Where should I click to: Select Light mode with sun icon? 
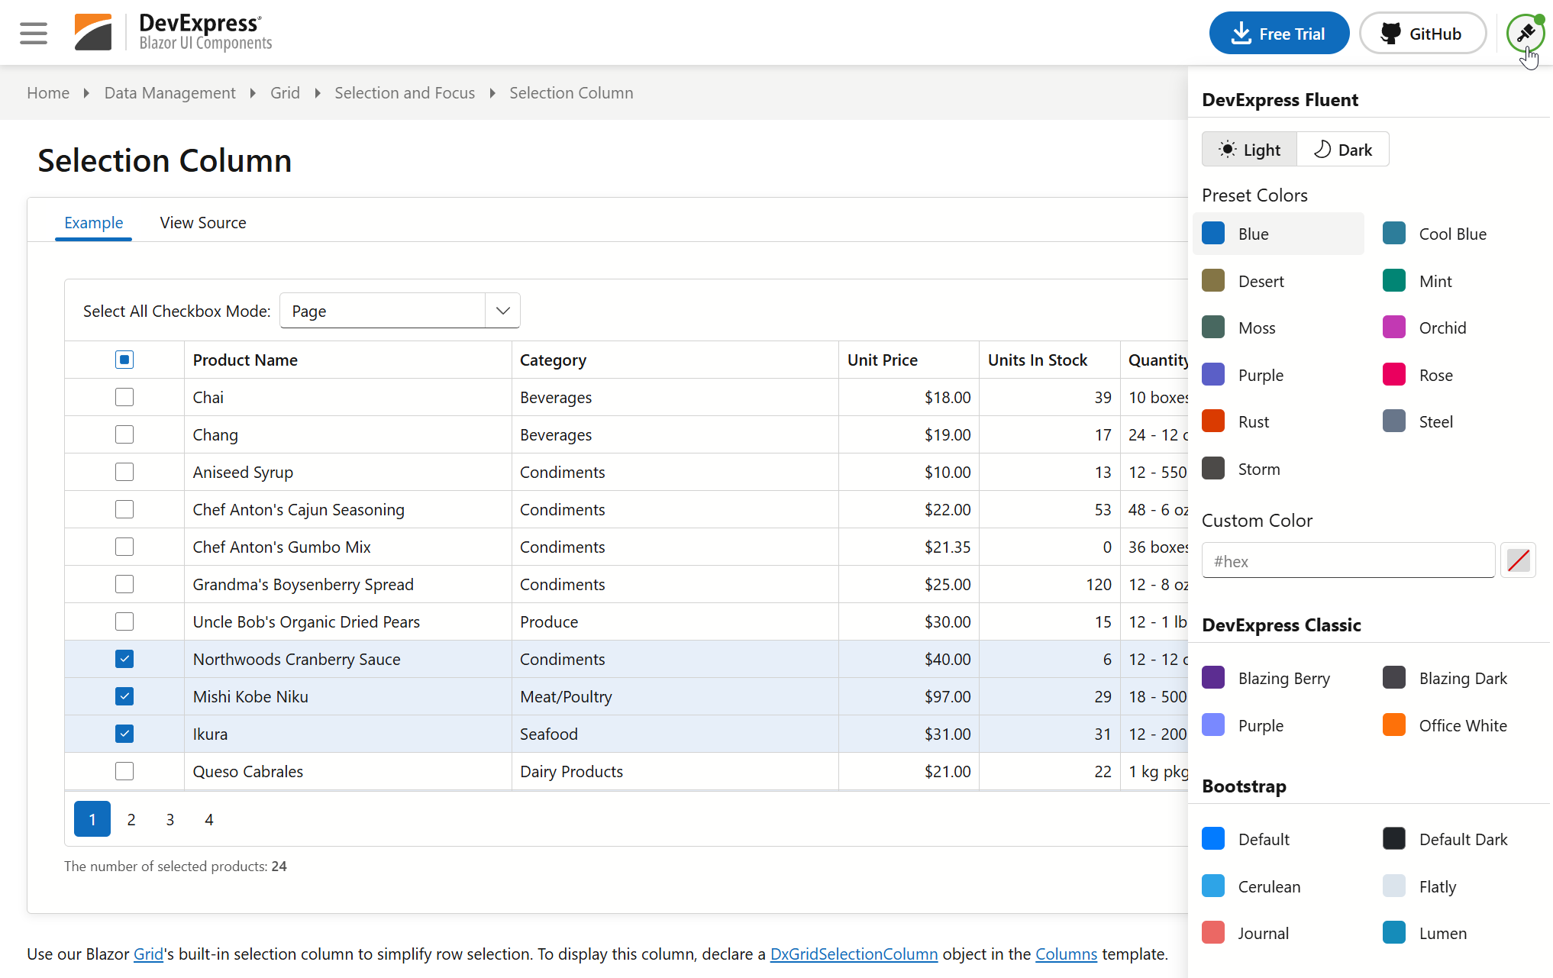1249,150
